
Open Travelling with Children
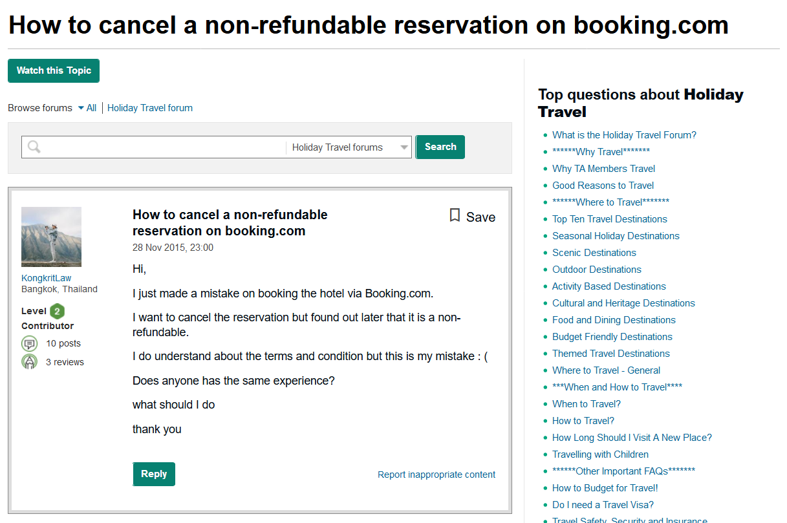pos(600,454)
